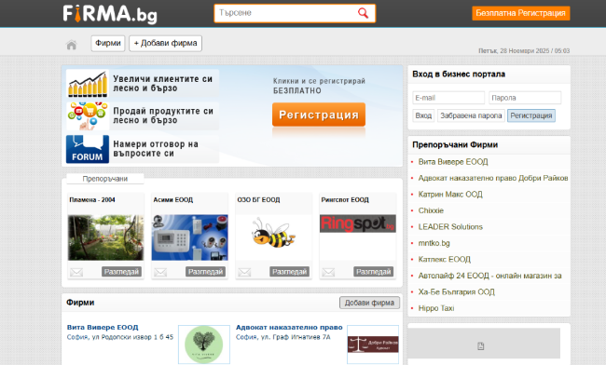606x365 pixels.
Task: Open Катрин Макс ООД link
Action: point(450,194)
